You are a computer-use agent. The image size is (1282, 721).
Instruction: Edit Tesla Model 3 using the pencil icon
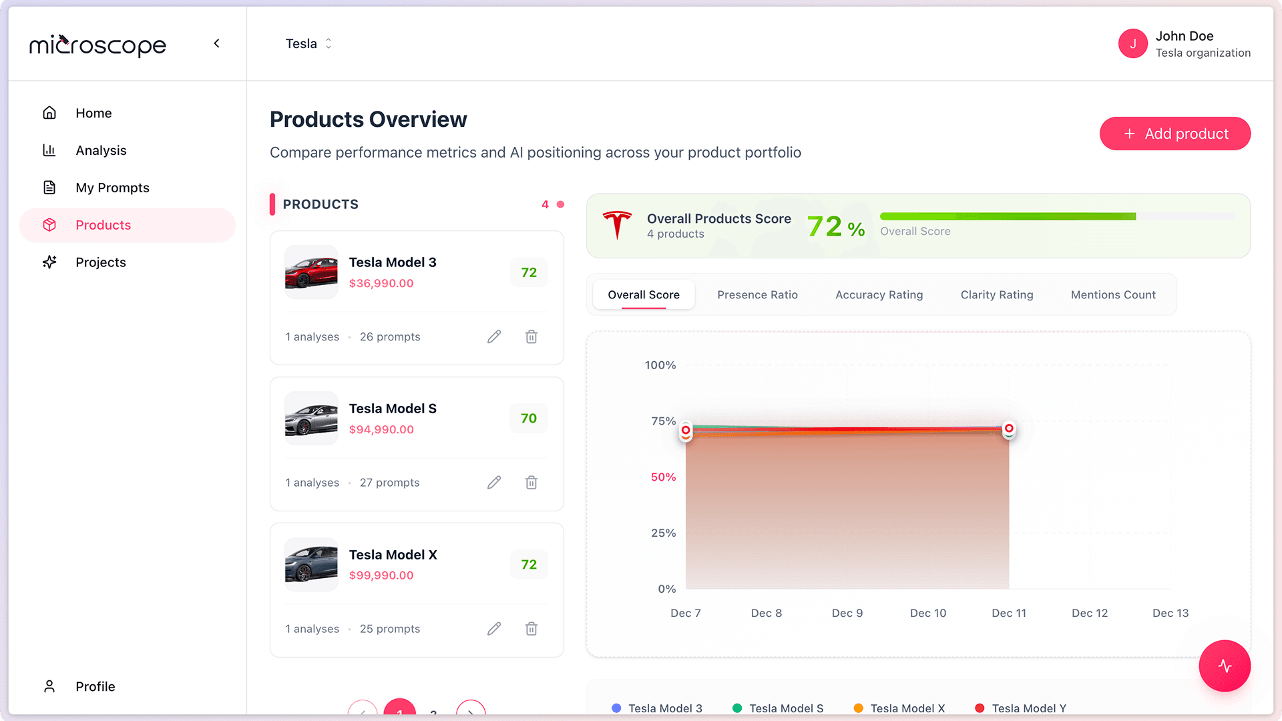click(x=494, y=336)
